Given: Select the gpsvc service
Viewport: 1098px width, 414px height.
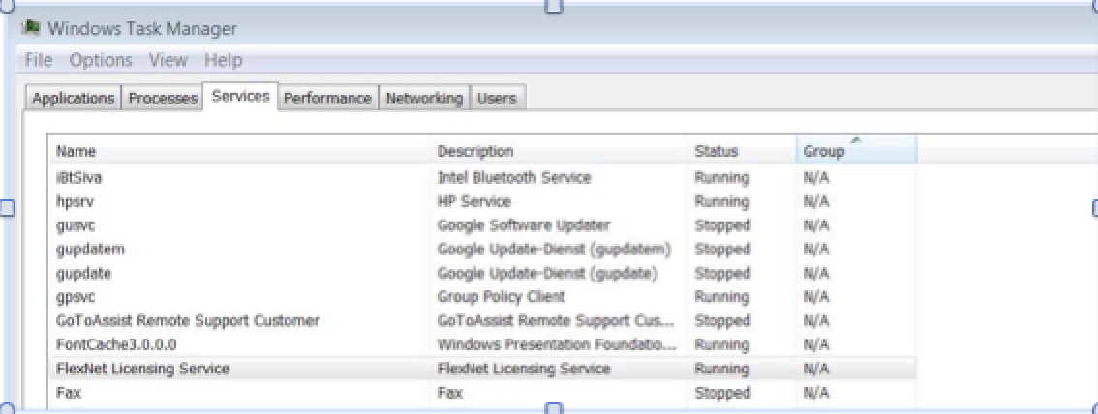Looking at the screenshot, I should point(75,297).
